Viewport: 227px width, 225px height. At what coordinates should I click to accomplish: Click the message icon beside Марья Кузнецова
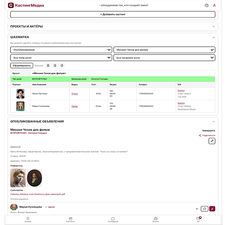pos(204,209)
